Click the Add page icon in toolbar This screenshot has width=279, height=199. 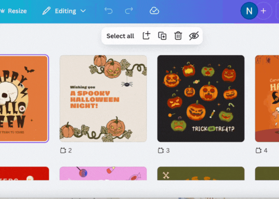(x=146, y=36)
